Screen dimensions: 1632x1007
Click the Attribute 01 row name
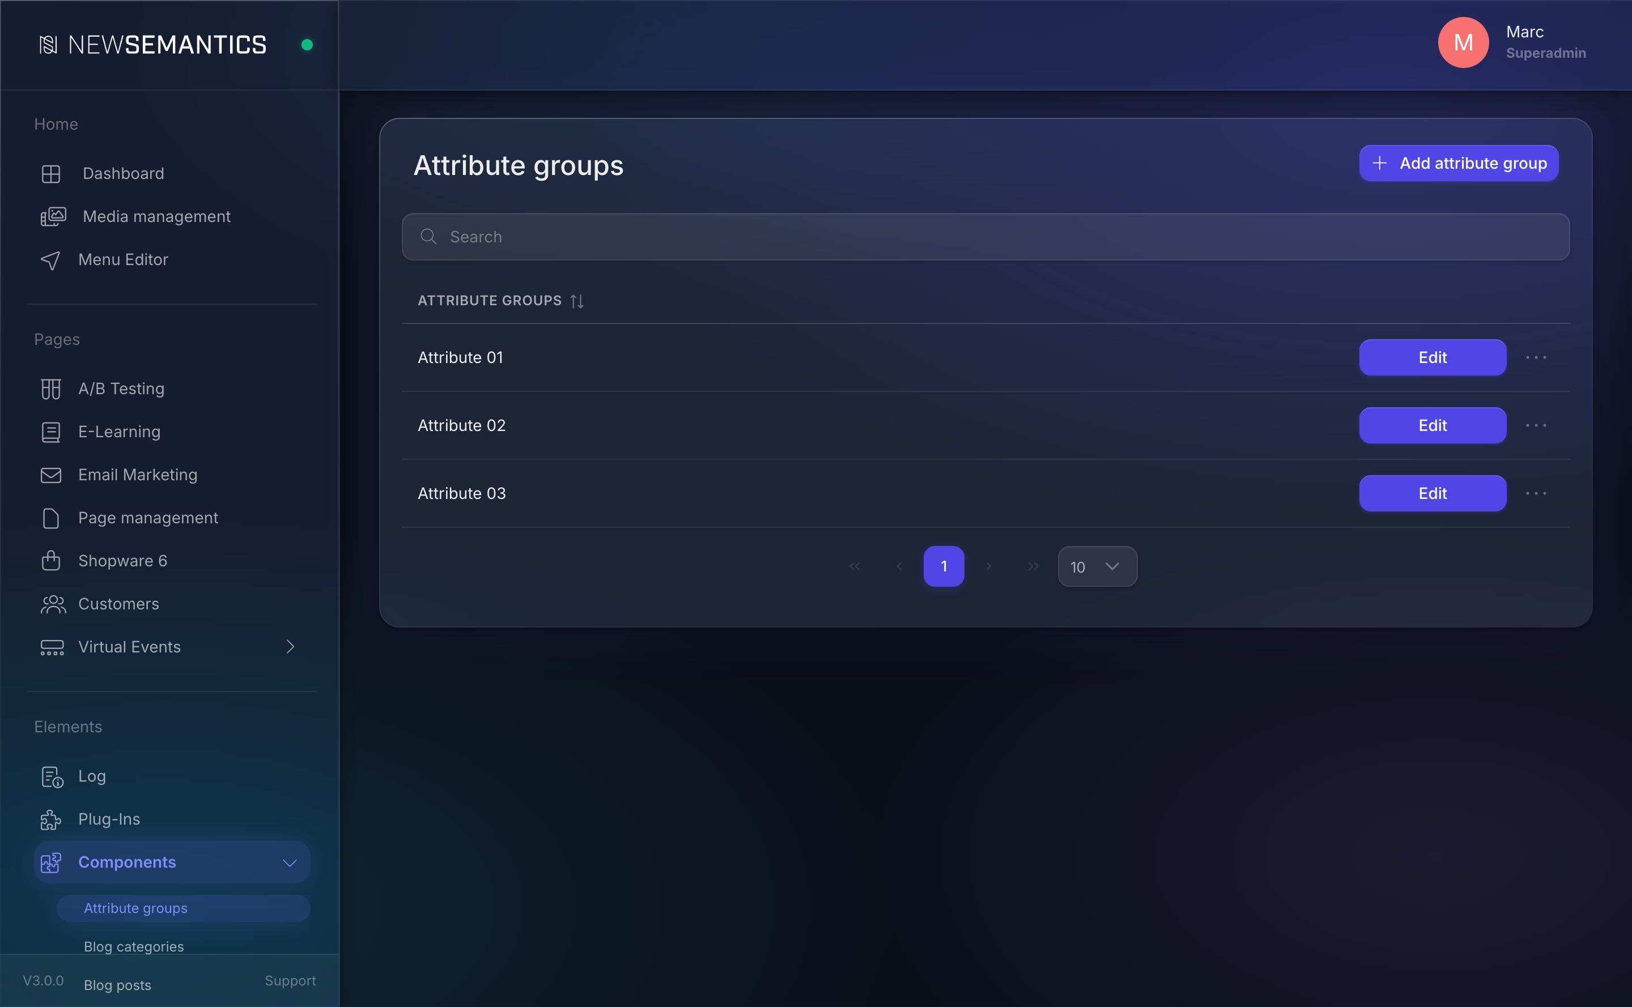click(x=461, y=357)
